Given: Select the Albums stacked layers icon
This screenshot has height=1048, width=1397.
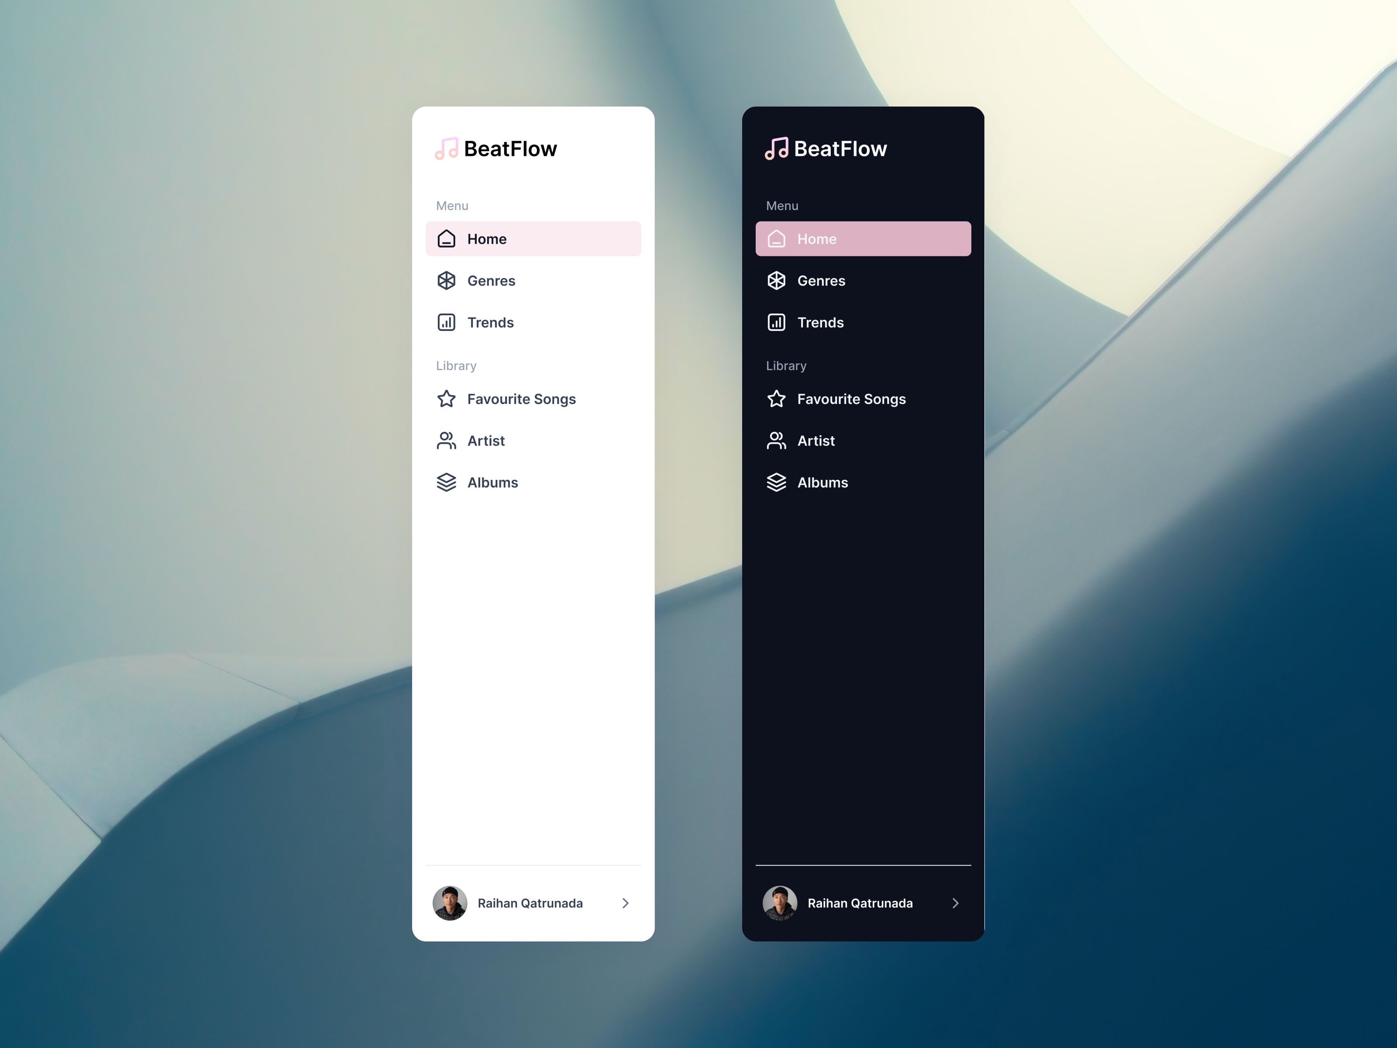Looking at the screenshot, I should point(447,481).
